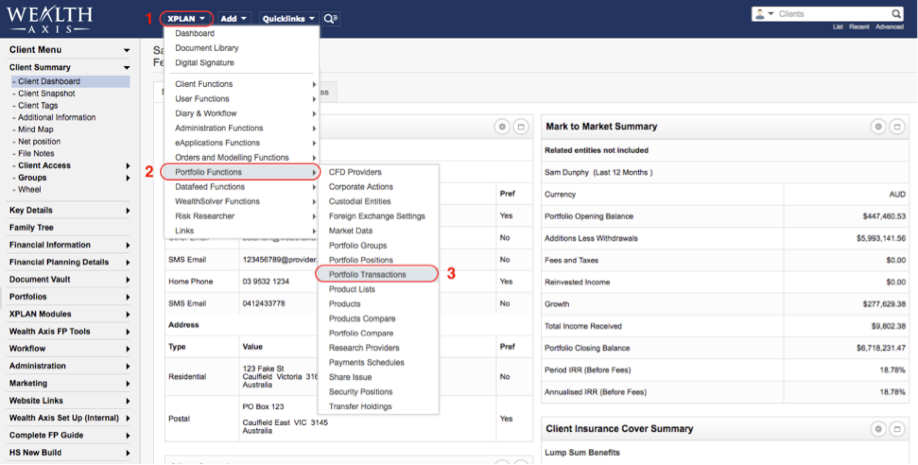Open Datafeed Functions submenu
Screen dimensions: 918x465
pos(241,187)
